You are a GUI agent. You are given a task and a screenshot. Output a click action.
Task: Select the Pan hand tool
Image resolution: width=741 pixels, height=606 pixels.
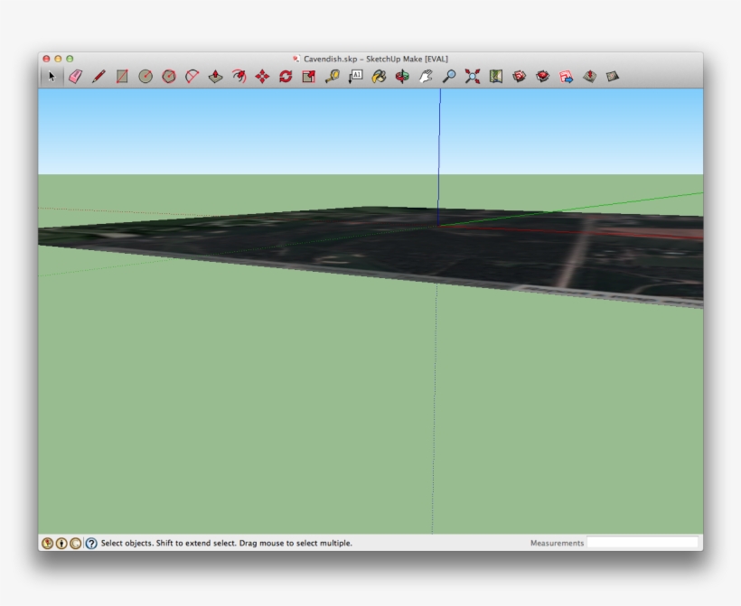click(426, 77)
